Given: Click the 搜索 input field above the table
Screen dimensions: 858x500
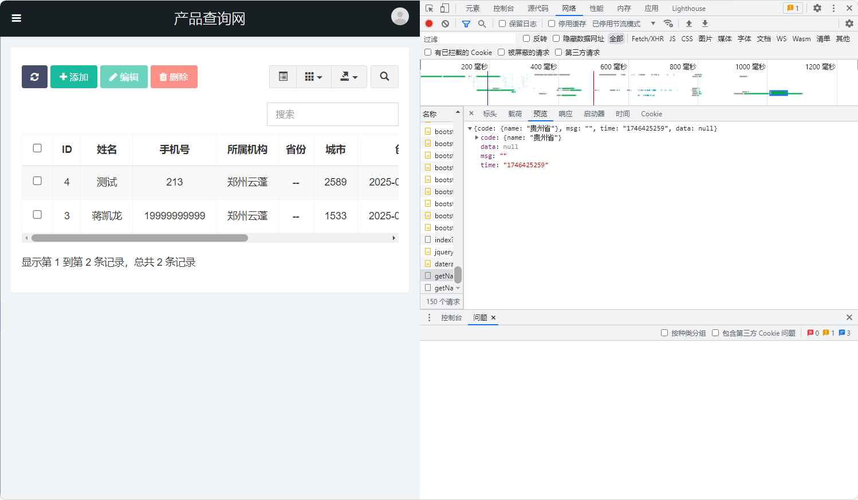Looking at the screenshot, I should coord(332,114).
